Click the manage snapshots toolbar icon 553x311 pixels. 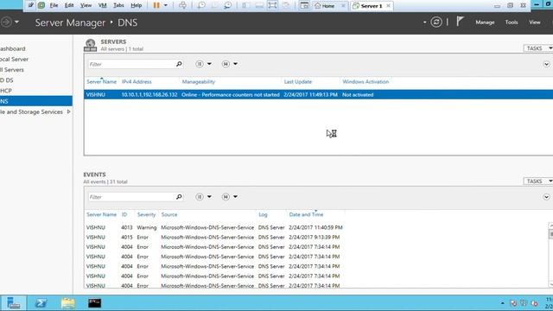point(228,5)
